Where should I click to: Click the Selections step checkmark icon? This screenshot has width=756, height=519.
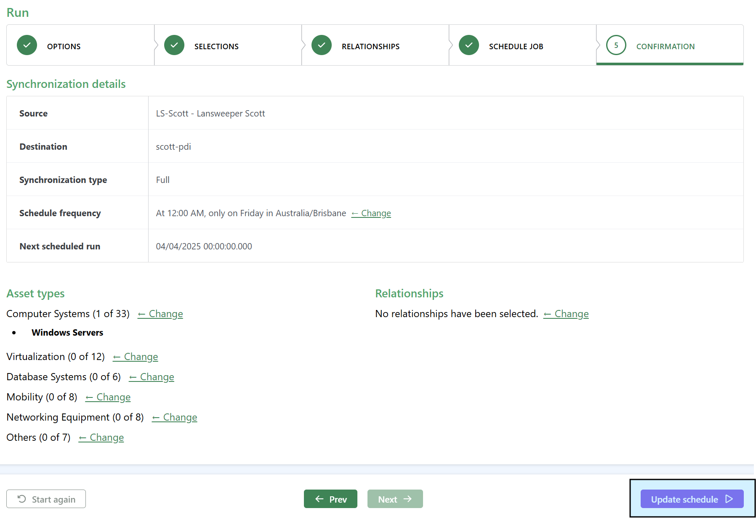click(174, 45)
